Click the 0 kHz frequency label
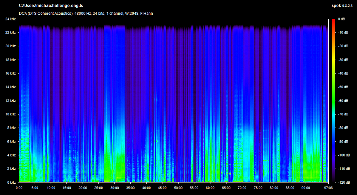Viewport: 357px width, 195px height. point(11,182)
